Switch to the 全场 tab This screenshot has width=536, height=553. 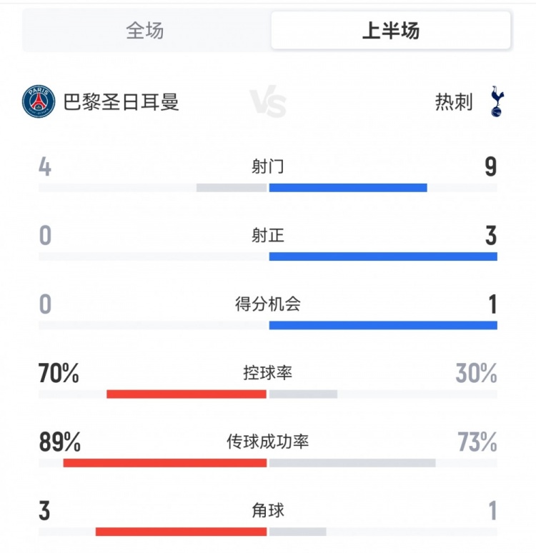coord(145,31)
